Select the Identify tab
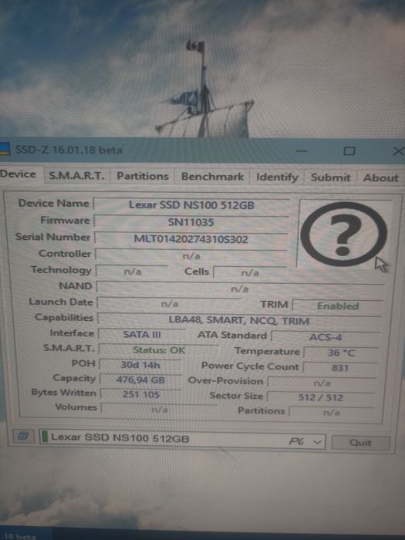Screen dimensions: 405x540 pos(277,177)
